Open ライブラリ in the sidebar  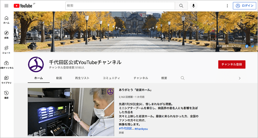pos(6,80)
